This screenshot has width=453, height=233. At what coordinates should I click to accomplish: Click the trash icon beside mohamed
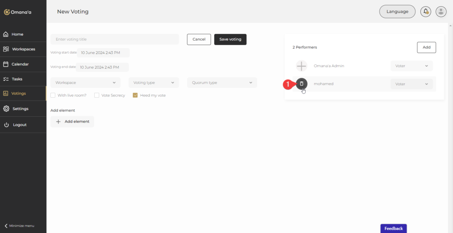[x=302, y=84]
